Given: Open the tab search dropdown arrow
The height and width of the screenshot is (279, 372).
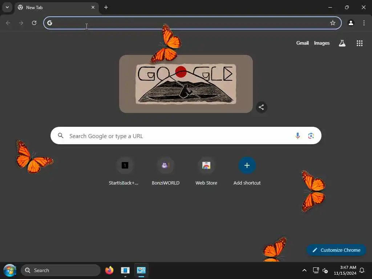Looking at the screenshot, I should 7,7.
